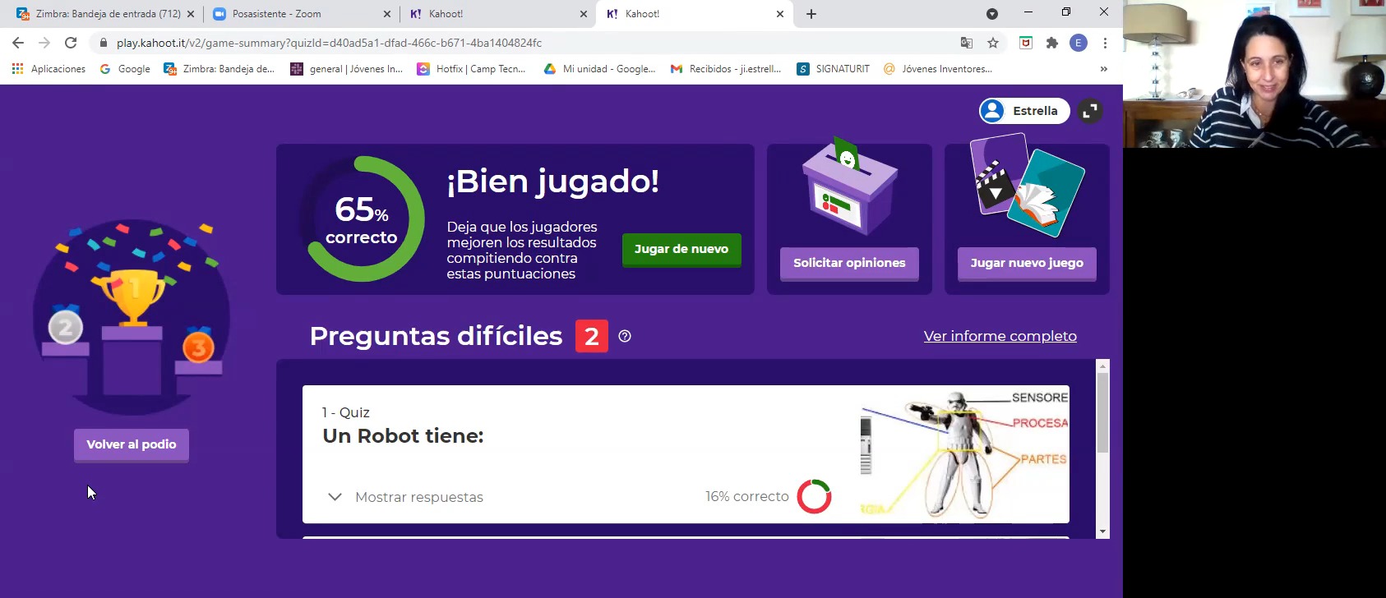
Task: Switch to the Zimbra Bandeja de entrada tab
Action: pyautogui.click(x=105, y=14)
